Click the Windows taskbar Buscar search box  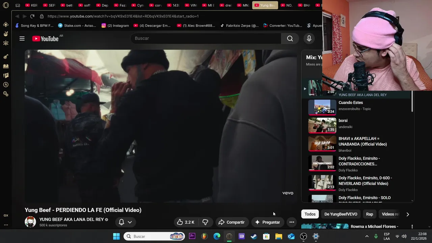pyautogui.click(x=154, y=236)
